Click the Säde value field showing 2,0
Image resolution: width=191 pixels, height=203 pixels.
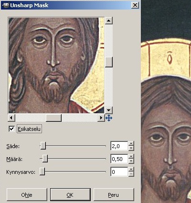(x=119, y=146)
